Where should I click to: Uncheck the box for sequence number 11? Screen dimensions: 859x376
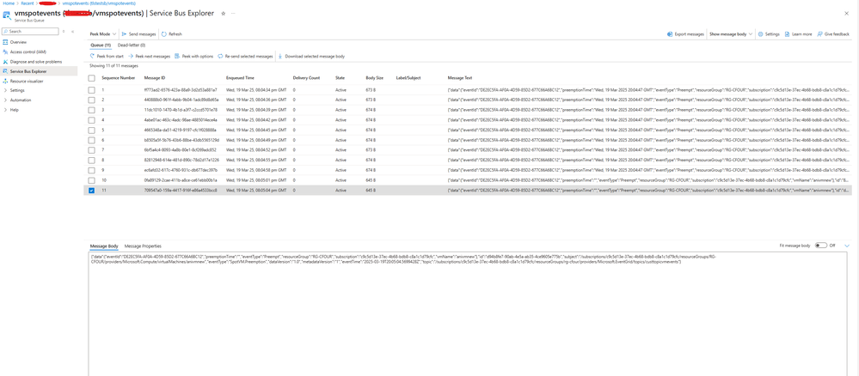coord(91,190)
